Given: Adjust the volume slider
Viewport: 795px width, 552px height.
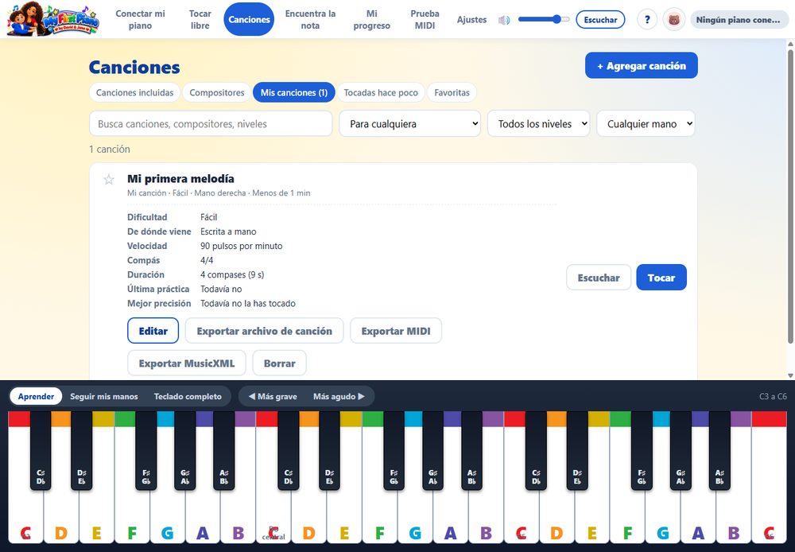Looking at the screenshot, I should 544,19.
